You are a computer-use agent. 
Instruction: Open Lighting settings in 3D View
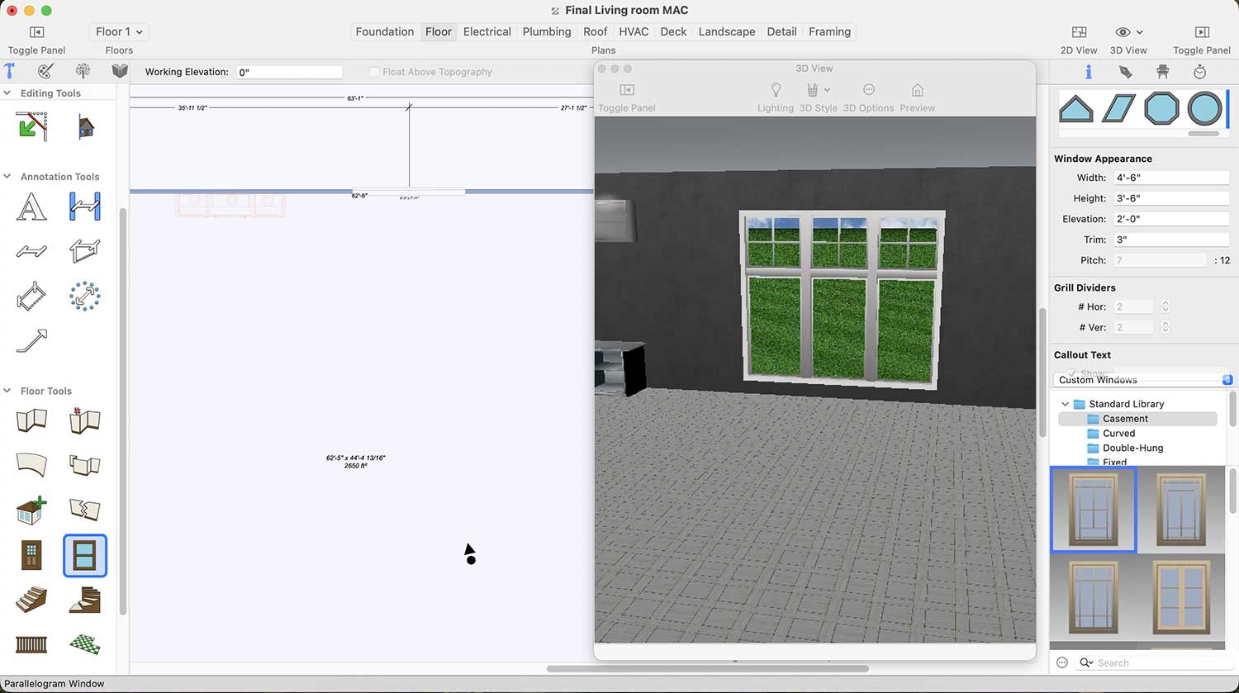[x=775, y=90]
